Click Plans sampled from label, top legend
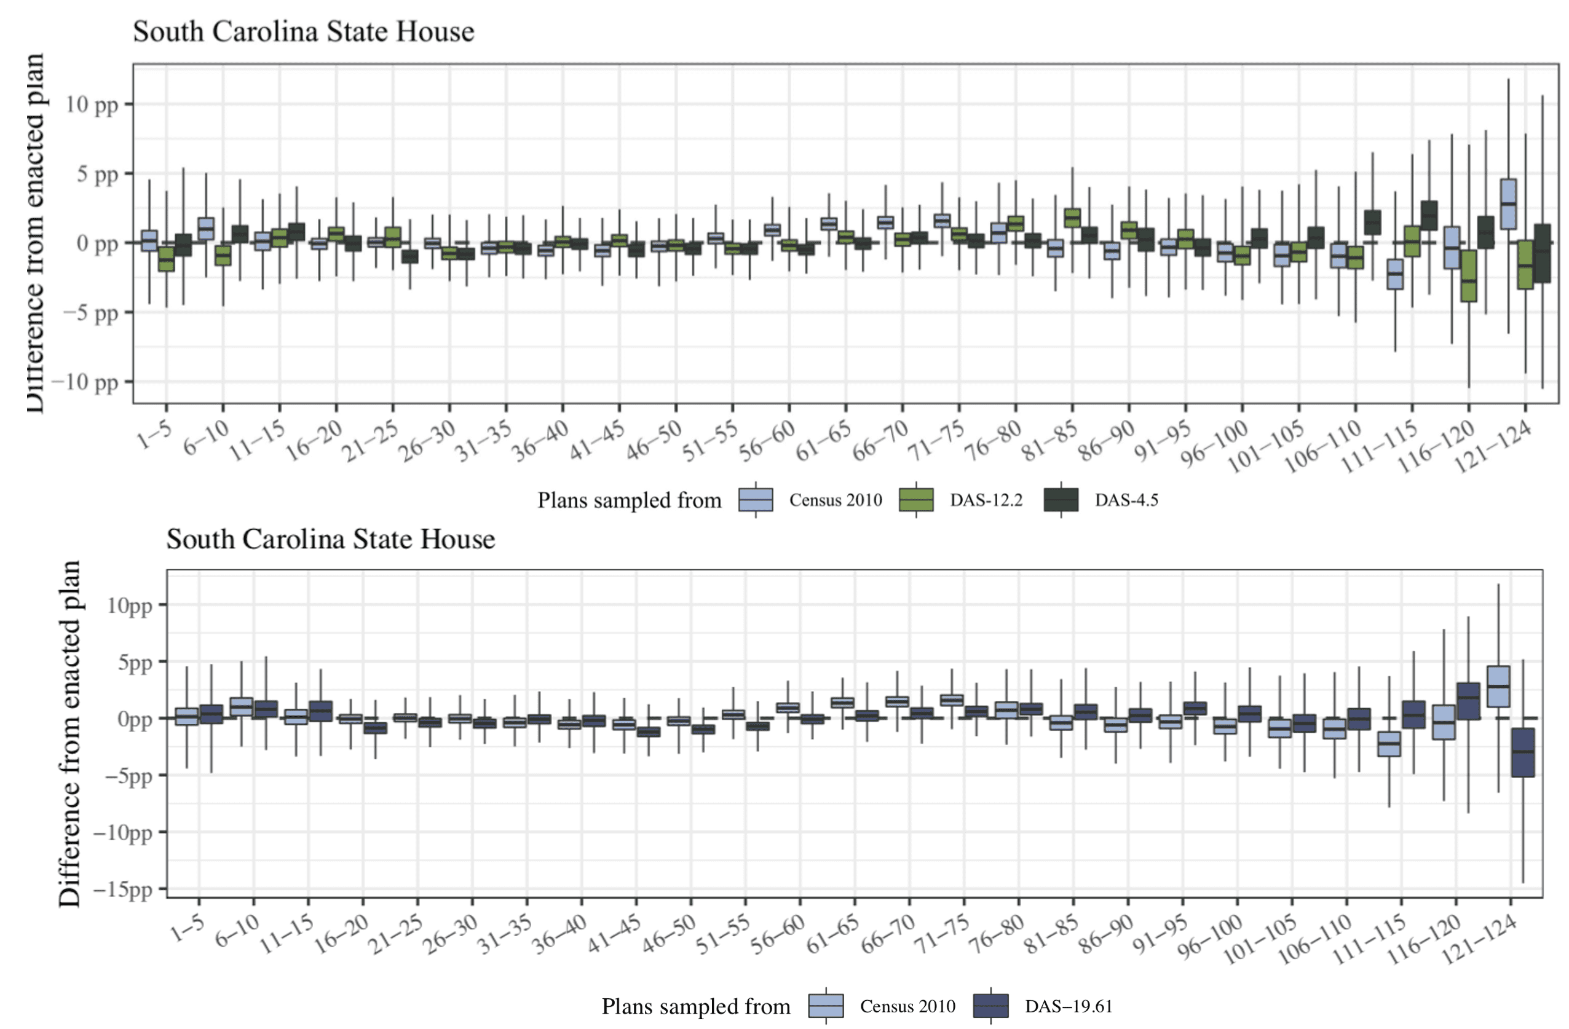The height and width of the screenshot is (1029, 1569). [630, 500]
